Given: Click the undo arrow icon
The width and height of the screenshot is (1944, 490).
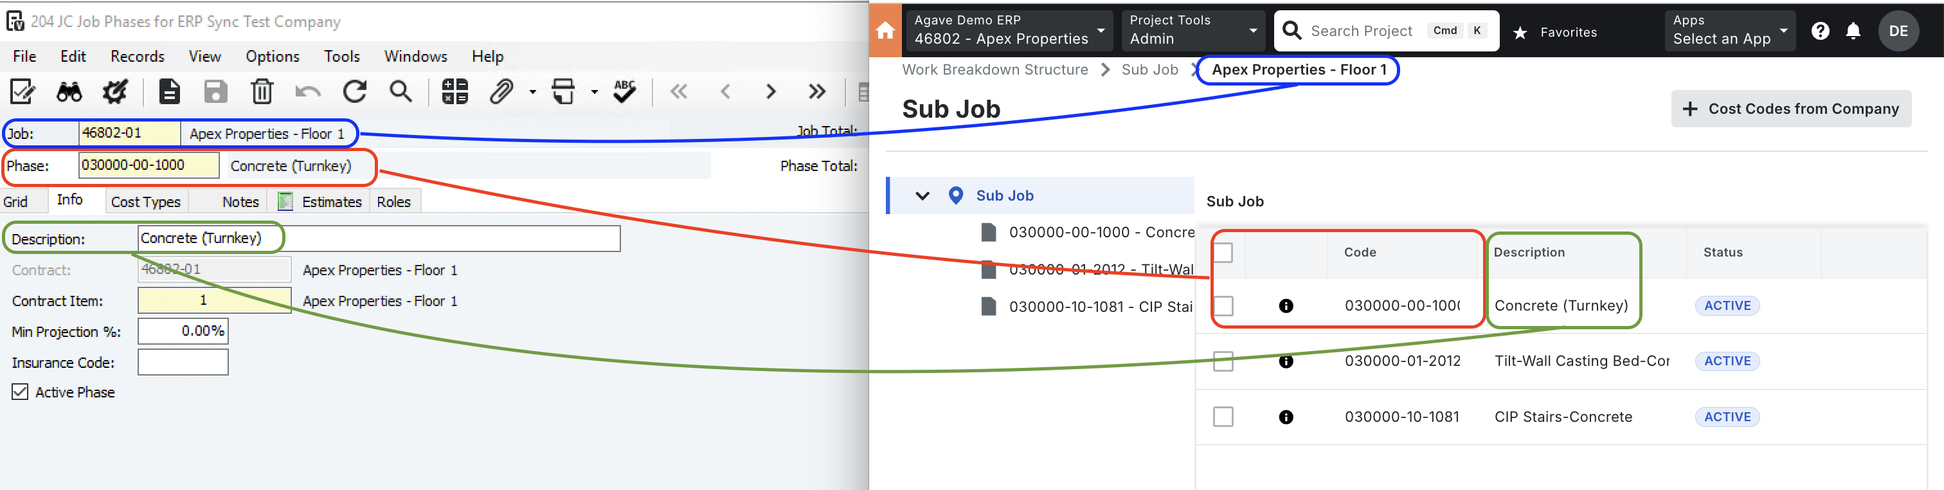Looking at the screenshot, I should [x=308, y=92].
